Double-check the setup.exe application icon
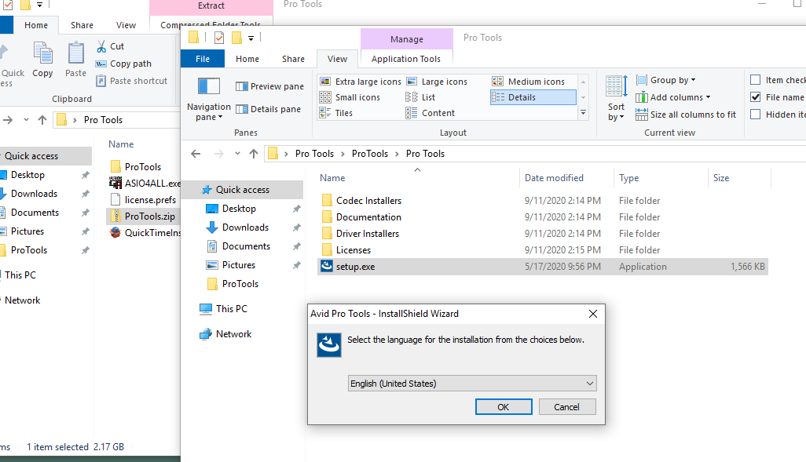This screenshot has height=462, width=806. click(327, 267)
